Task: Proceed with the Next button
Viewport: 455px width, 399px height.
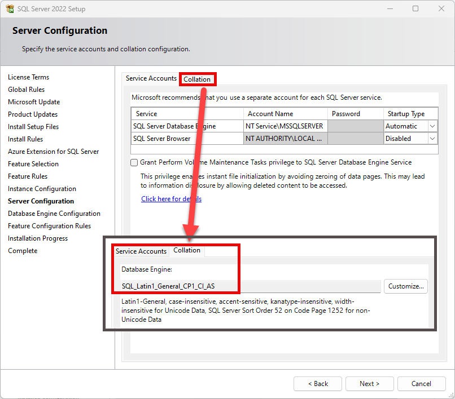Action: (369, 384)
